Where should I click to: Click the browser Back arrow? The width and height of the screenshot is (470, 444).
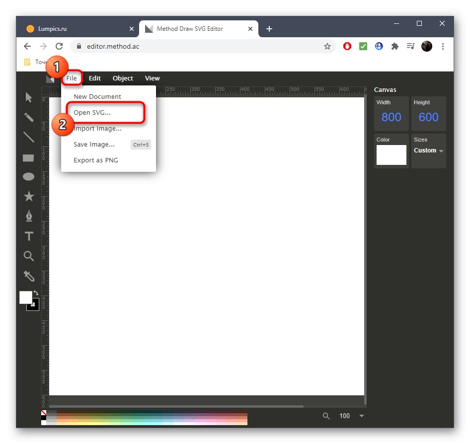click(27, 46)
